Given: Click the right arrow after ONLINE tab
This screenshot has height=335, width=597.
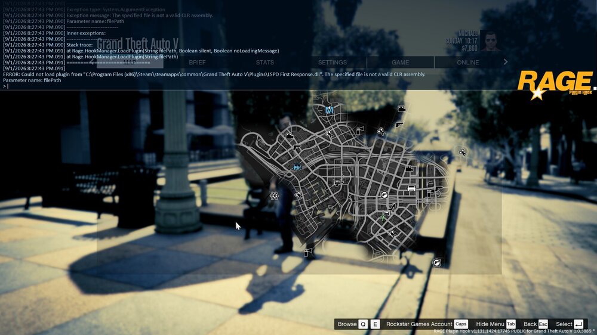Looking at the screenshot, I should point(506,62).
